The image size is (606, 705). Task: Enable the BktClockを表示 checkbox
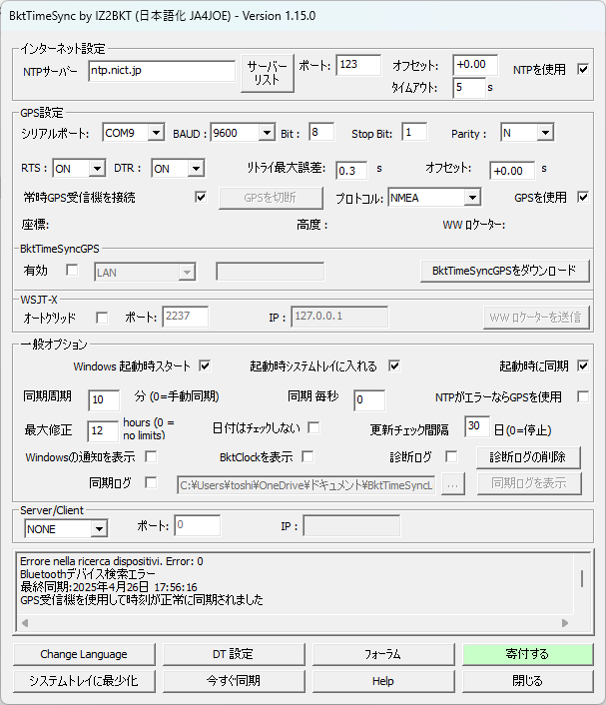(307, 456)
